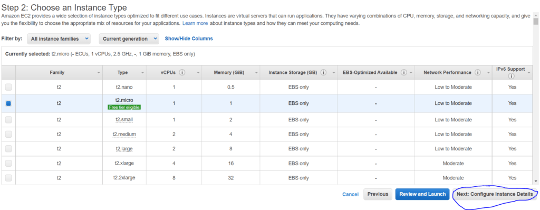Click the Memory (GiB) column sort arrow

(x=255, y=73)
